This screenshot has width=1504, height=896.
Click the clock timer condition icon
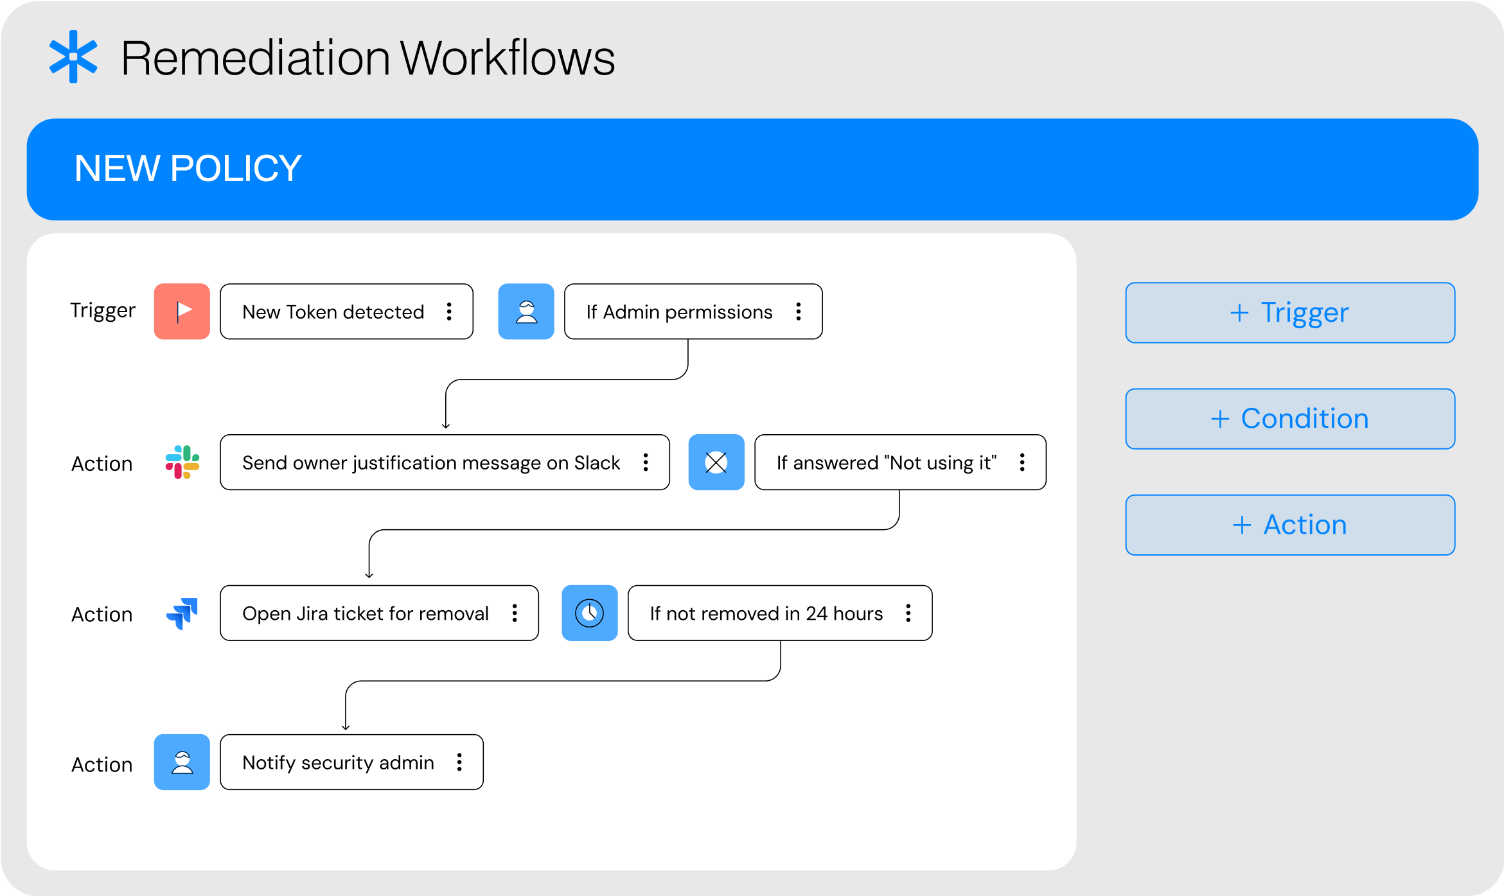590,613
